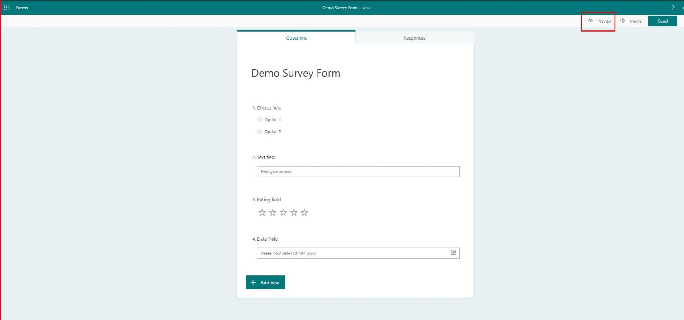Open the calendar picker on Date Field
This screenshot has height=320, width=684.
[x=453, y=253]
